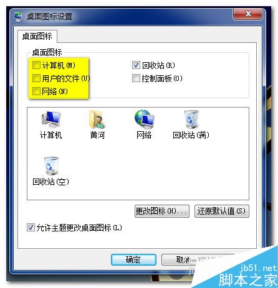This screenshot has width=278, height=288.
Task: Uncheck the 回收站(R) checkbox
Action: coord(136,65)
